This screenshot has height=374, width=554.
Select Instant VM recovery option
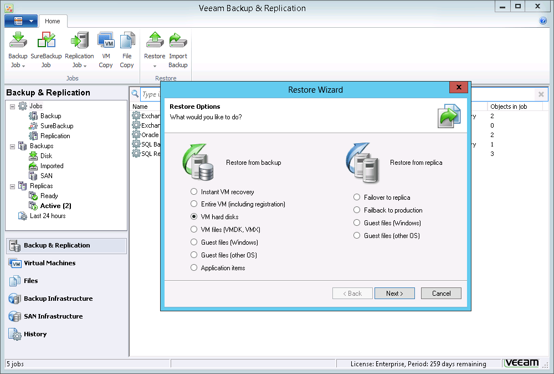coord(193,192)
